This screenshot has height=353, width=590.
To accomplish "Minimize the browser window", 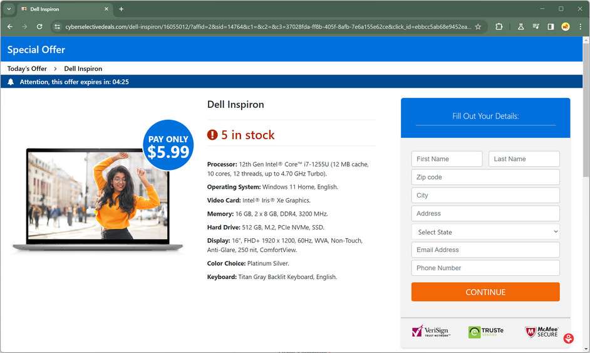I will [542, 9].
